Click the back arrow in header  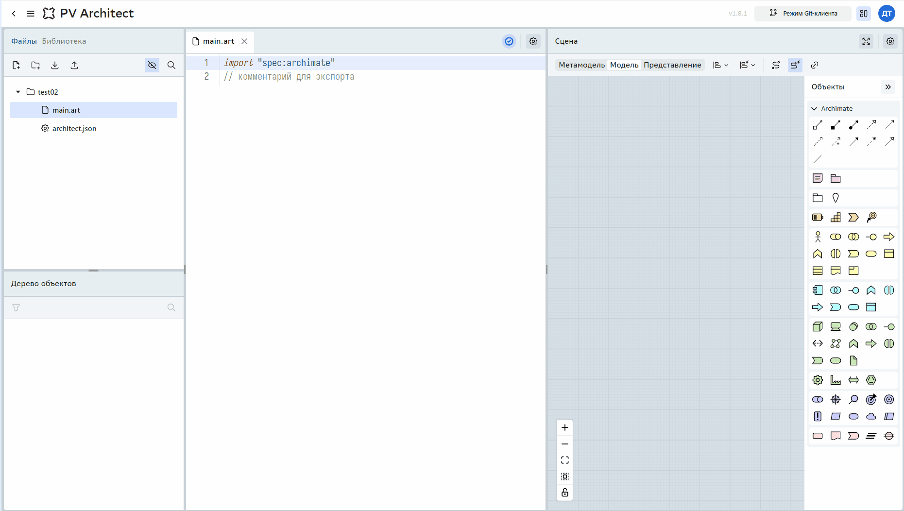point(14,14)
